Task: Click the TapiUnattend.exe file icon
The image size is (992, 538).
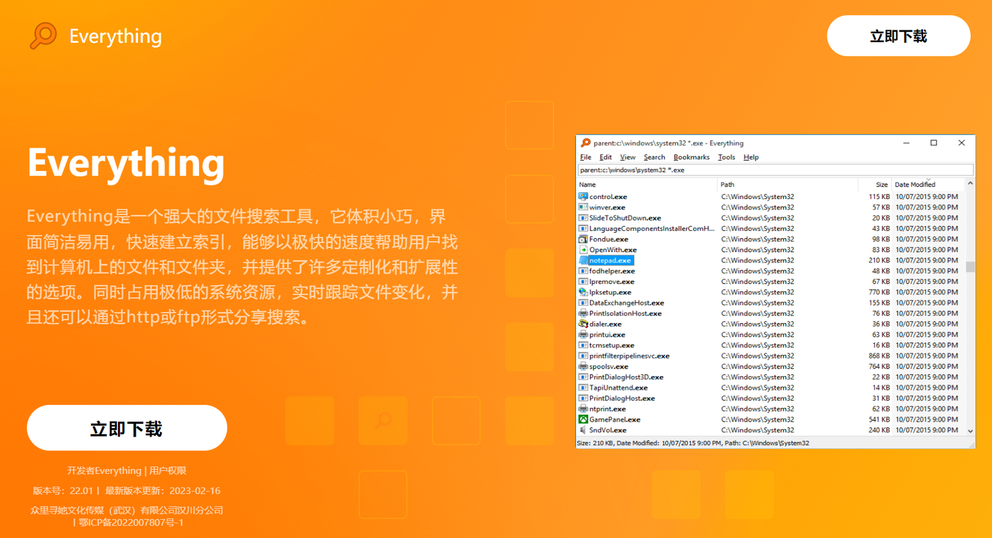Action: tap(583, 388)
